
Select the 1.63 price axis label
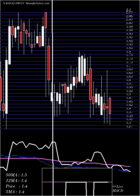pos(129,76)
